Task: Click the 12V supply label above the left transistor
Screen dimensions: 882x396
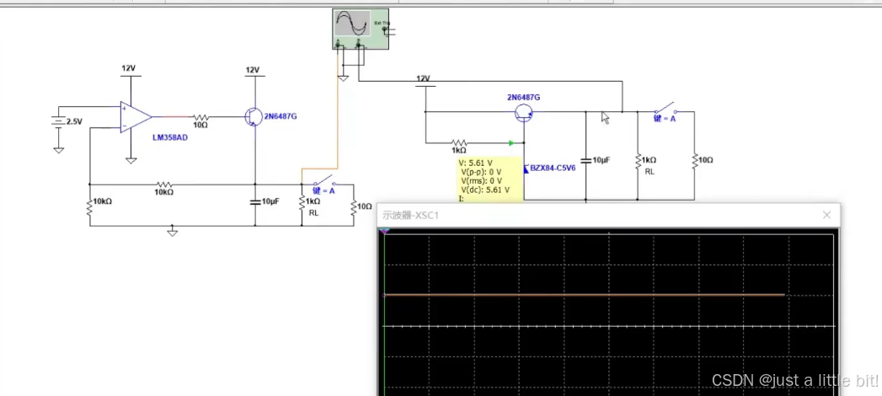Action: (253, 70)
